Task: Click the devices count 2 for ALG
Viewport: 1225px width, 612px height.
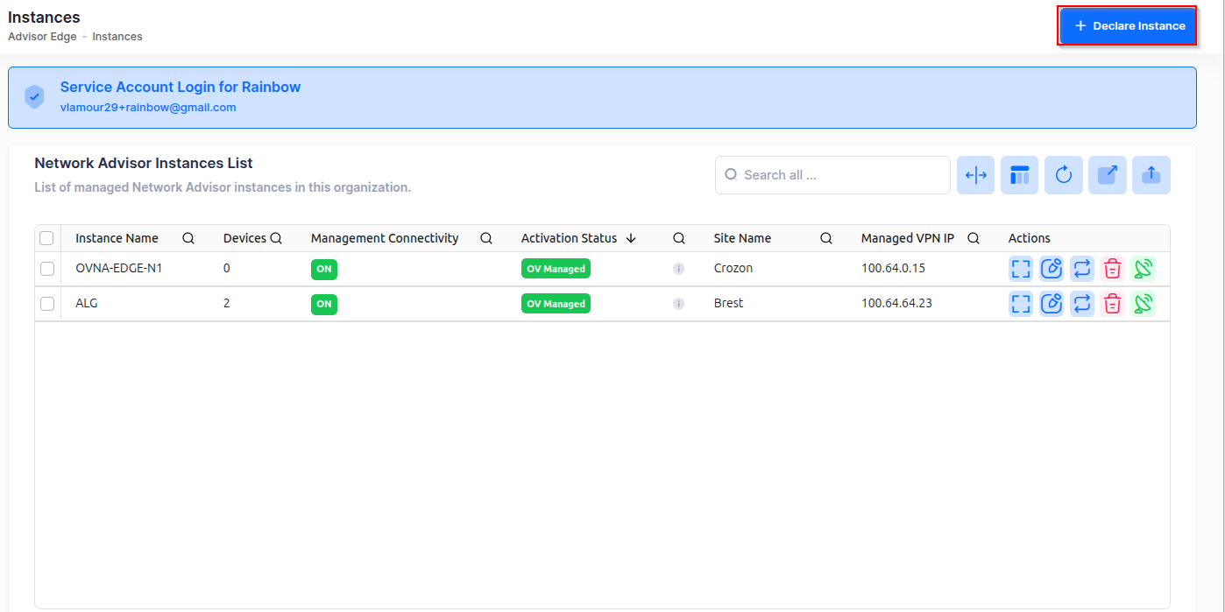Action: tap(227, 303)
